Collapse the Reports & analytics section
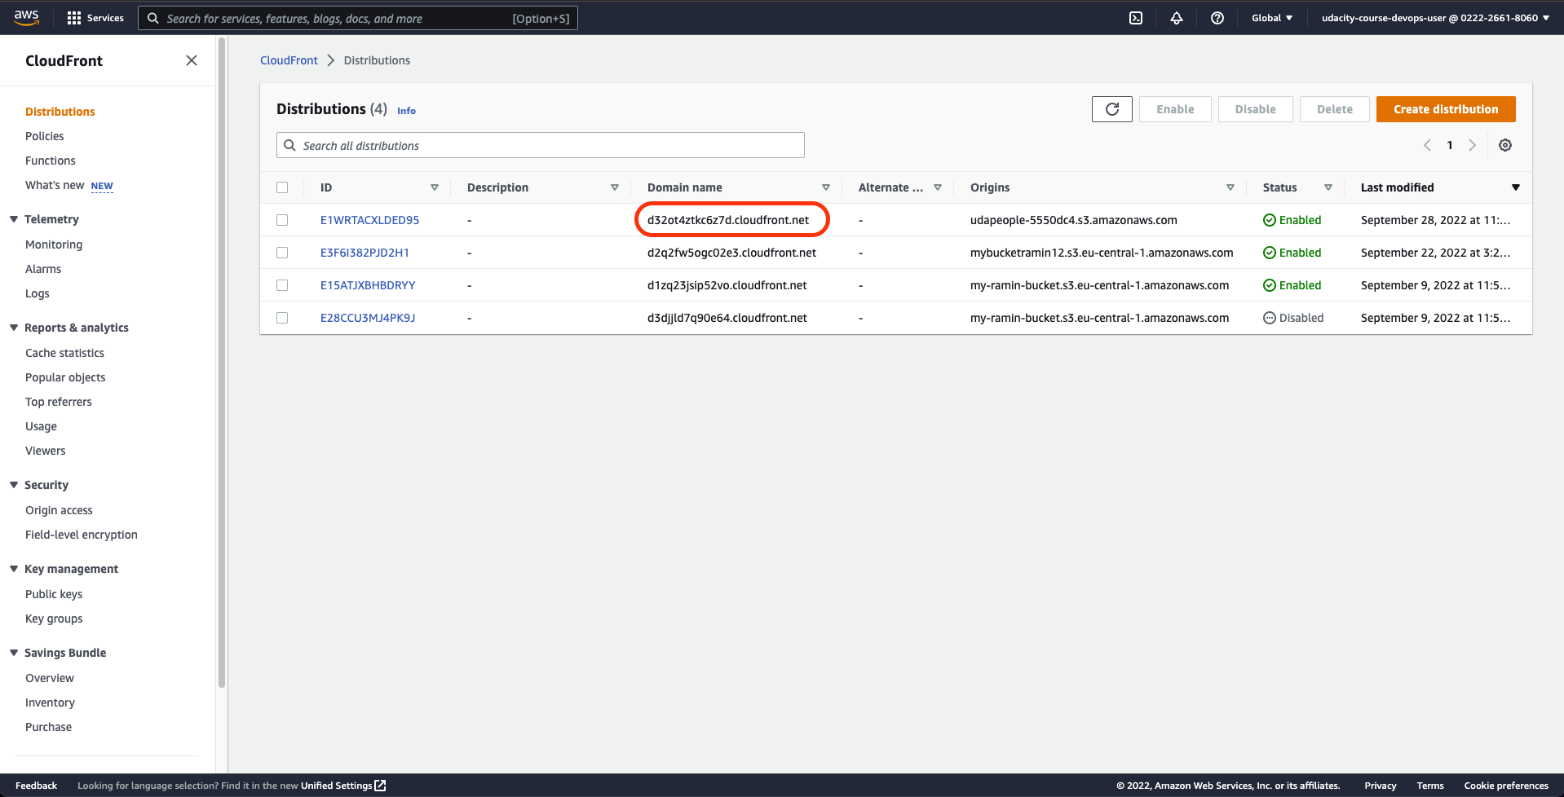 coord(14,328)
